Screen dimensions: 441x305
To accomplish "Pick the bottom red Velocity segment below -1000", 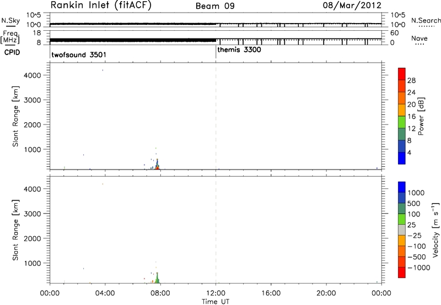I will point(402,273).
